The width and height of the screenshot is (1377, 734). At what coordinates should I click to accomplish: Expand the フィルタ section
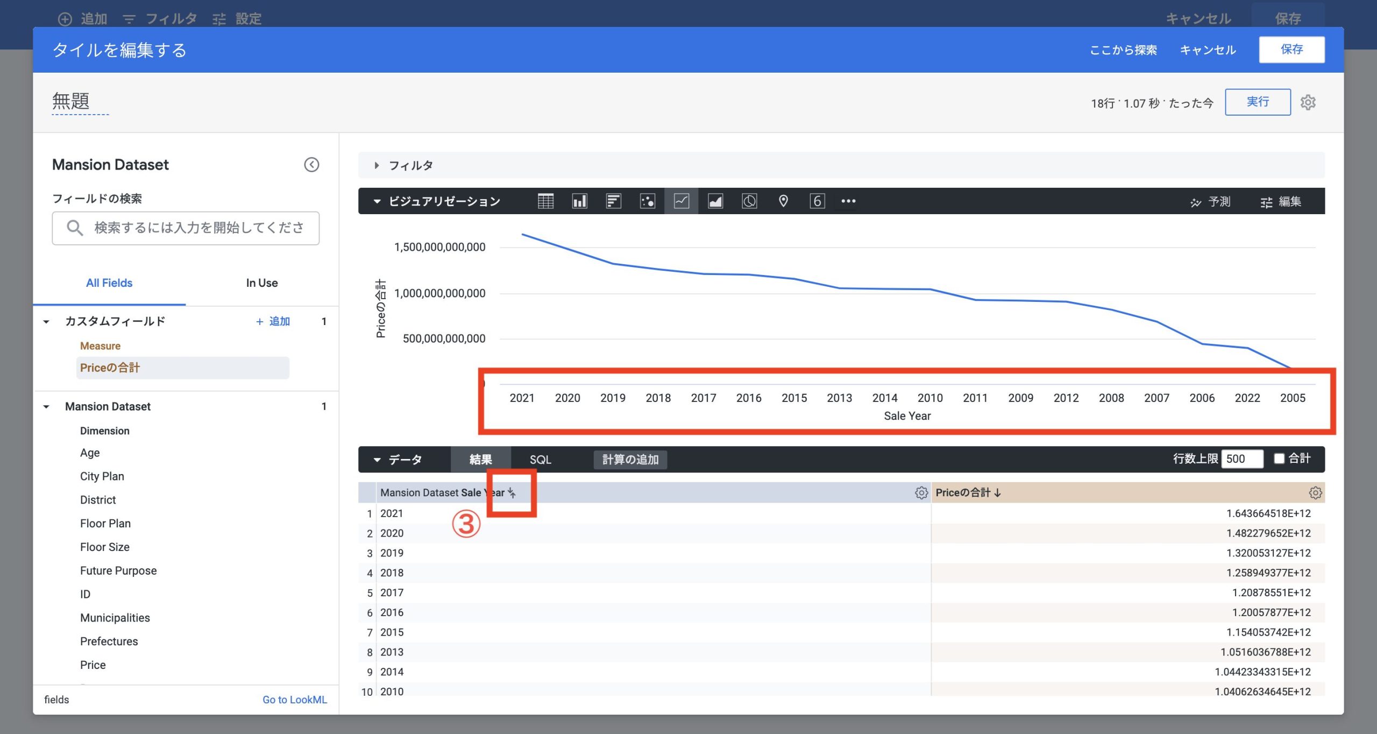[x=377, y=166]
